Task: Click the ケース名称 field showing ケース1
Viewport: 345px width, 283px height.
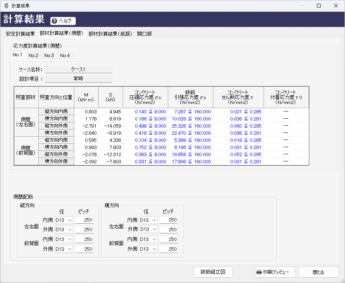Action: (78, 69)
